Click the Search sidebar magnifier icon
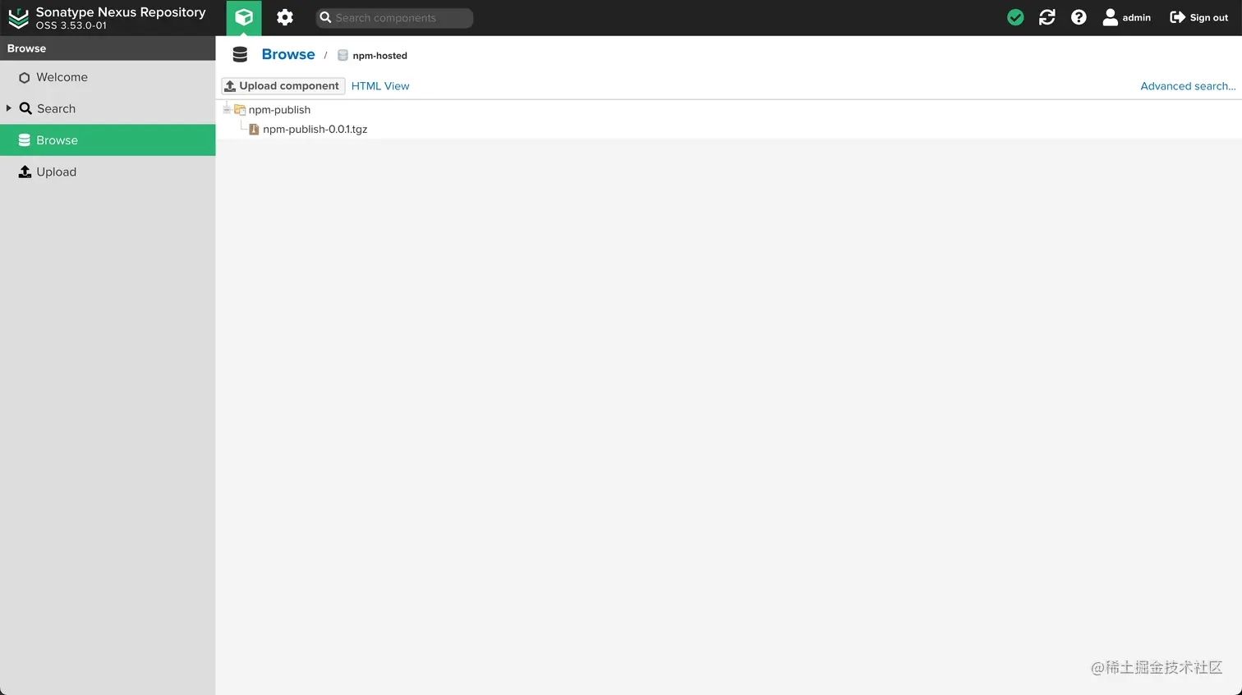Screen dimensions: 1242x695 point(25,108)
